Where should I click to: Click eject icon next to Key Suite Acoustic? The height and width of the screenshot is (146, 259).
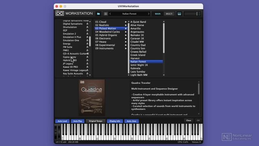click(x=87, y=73)
